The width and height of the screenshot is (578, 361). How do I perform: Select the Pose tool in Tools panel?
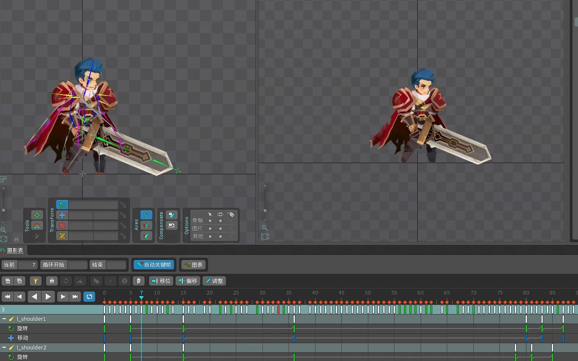[37, 215]
